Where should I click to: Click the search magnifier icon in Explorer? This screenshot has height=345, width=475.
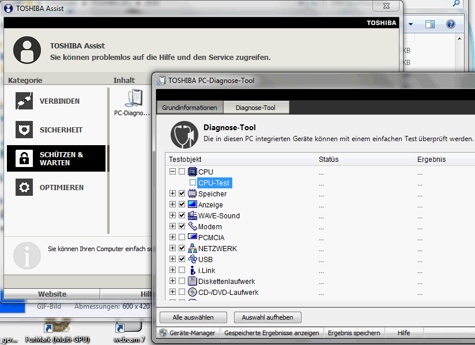click(x=456, y=3)
